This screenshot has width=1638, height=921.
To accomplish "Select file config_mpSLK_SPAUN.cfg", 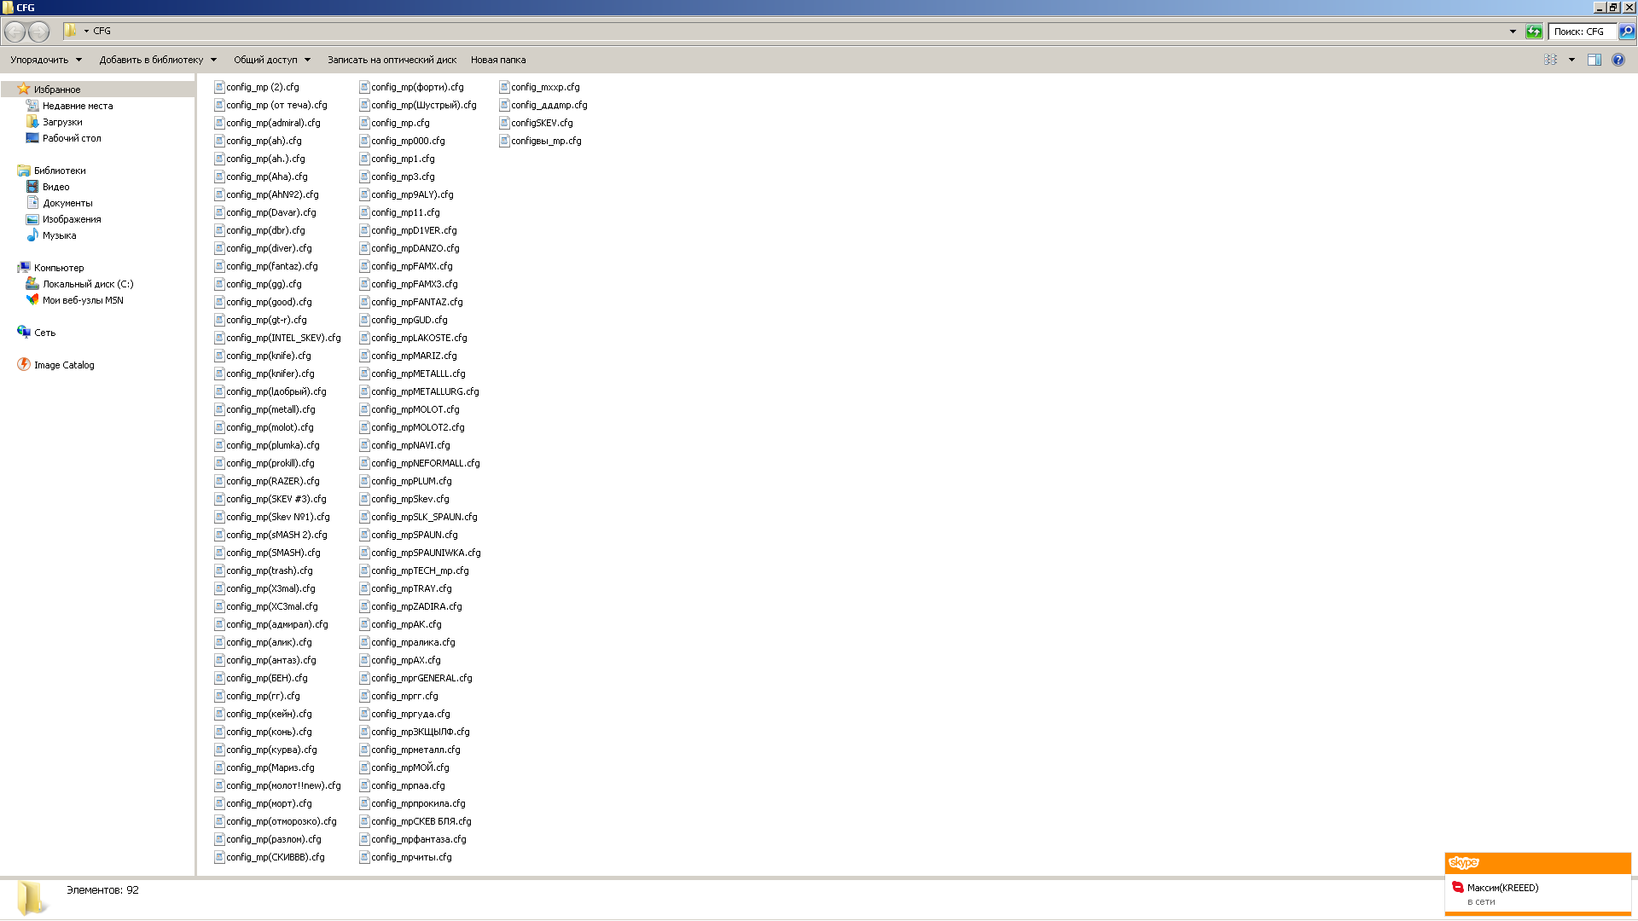I will [x=419, y=517].
